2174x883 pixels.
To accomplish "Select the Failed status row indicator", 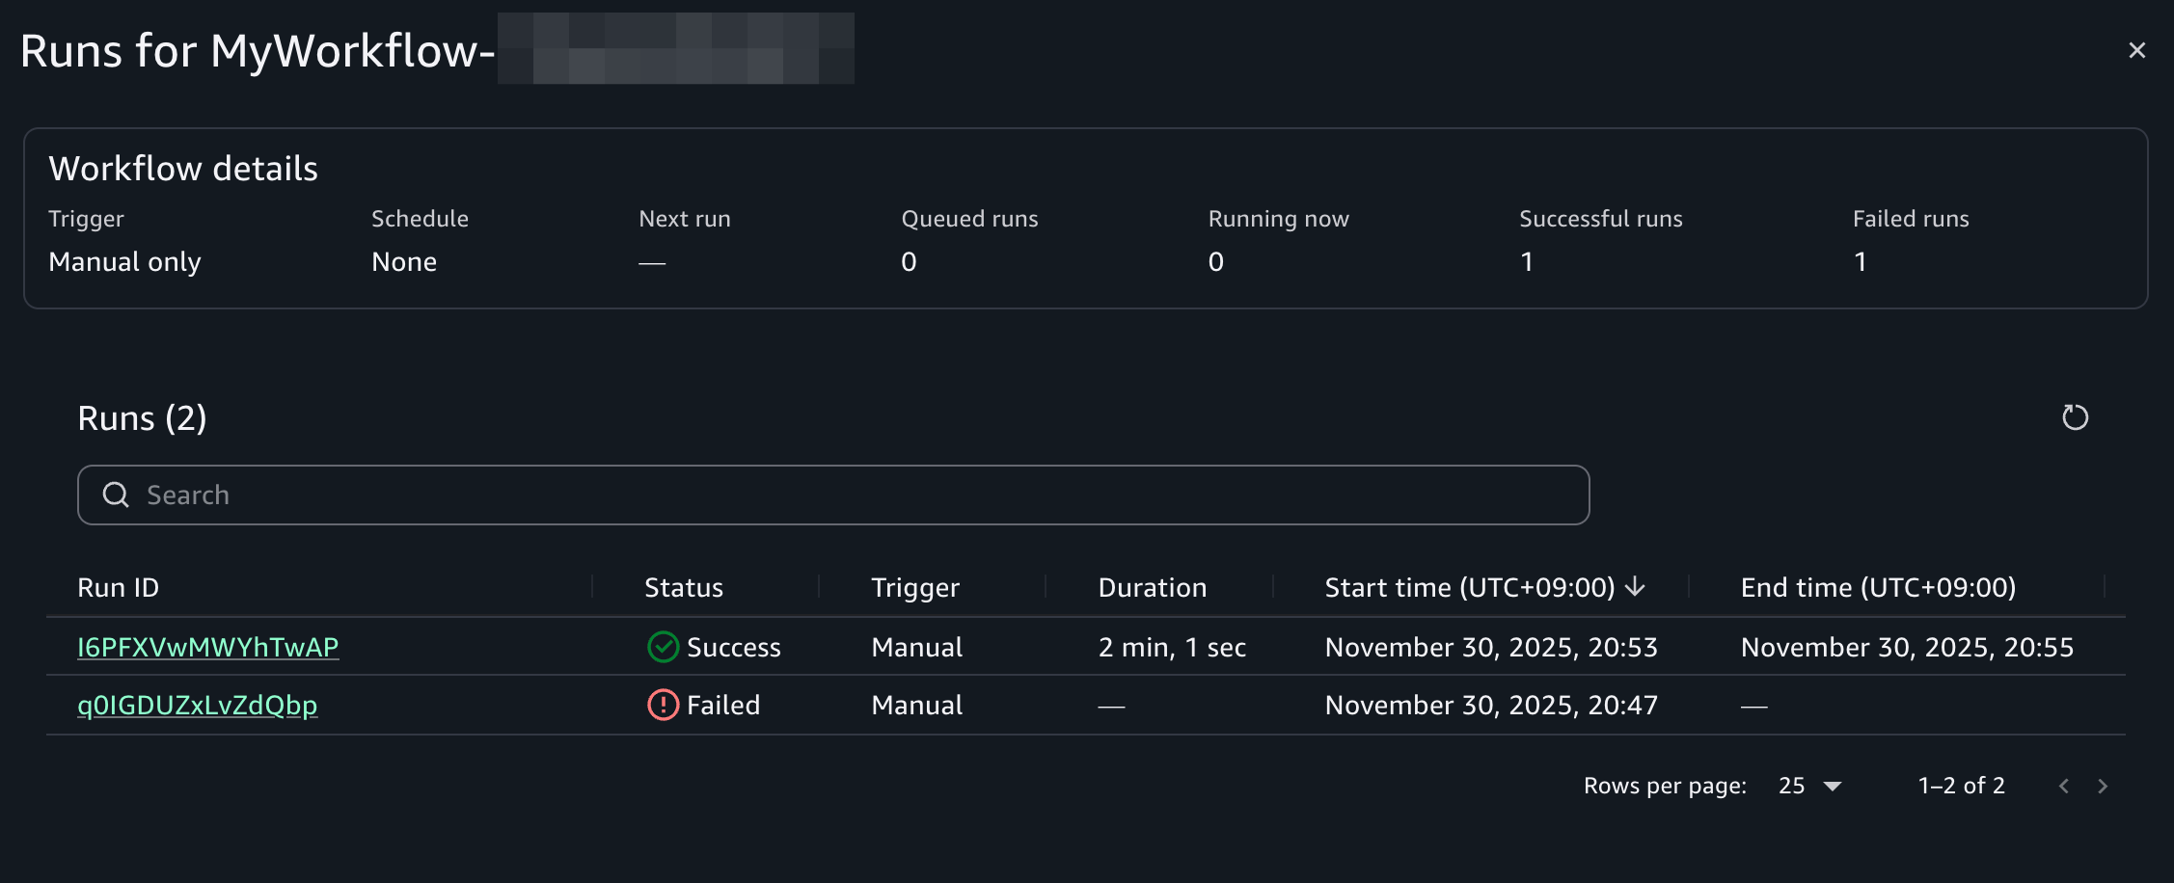I will pyautogui.click(x=663, y=705).
